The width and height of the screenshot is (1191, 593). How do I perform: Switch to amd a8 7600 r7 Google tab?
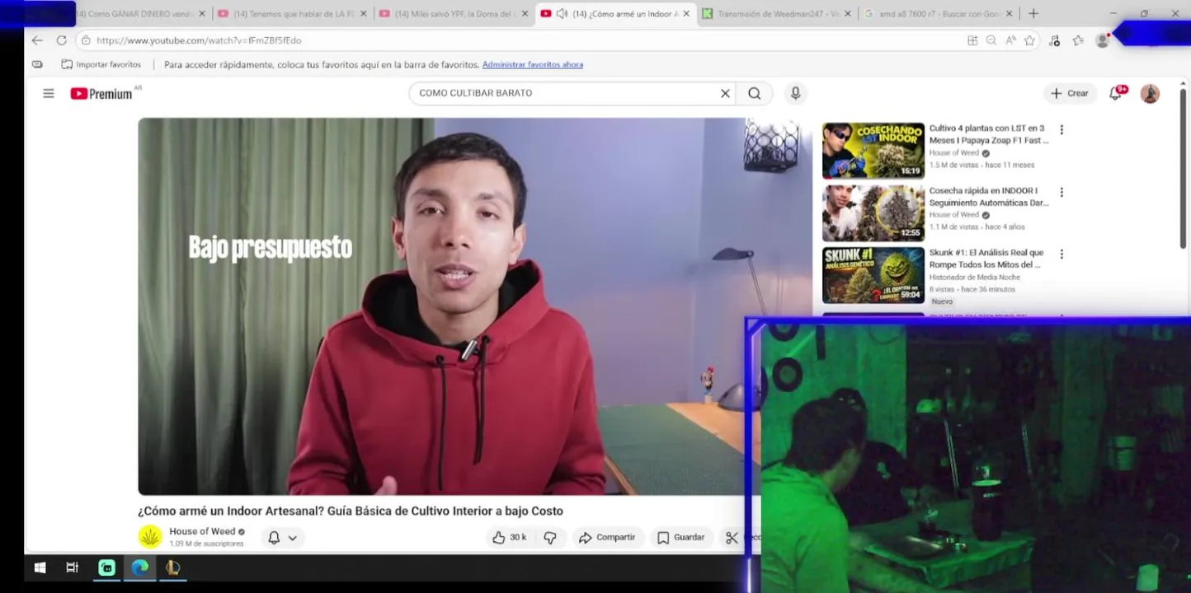coord(937,14)
